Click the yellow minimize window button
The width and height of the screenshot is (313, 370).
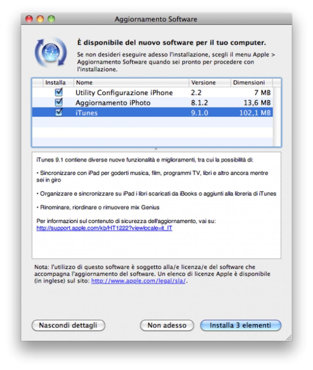pyautogui.click(x=41, y=19)
